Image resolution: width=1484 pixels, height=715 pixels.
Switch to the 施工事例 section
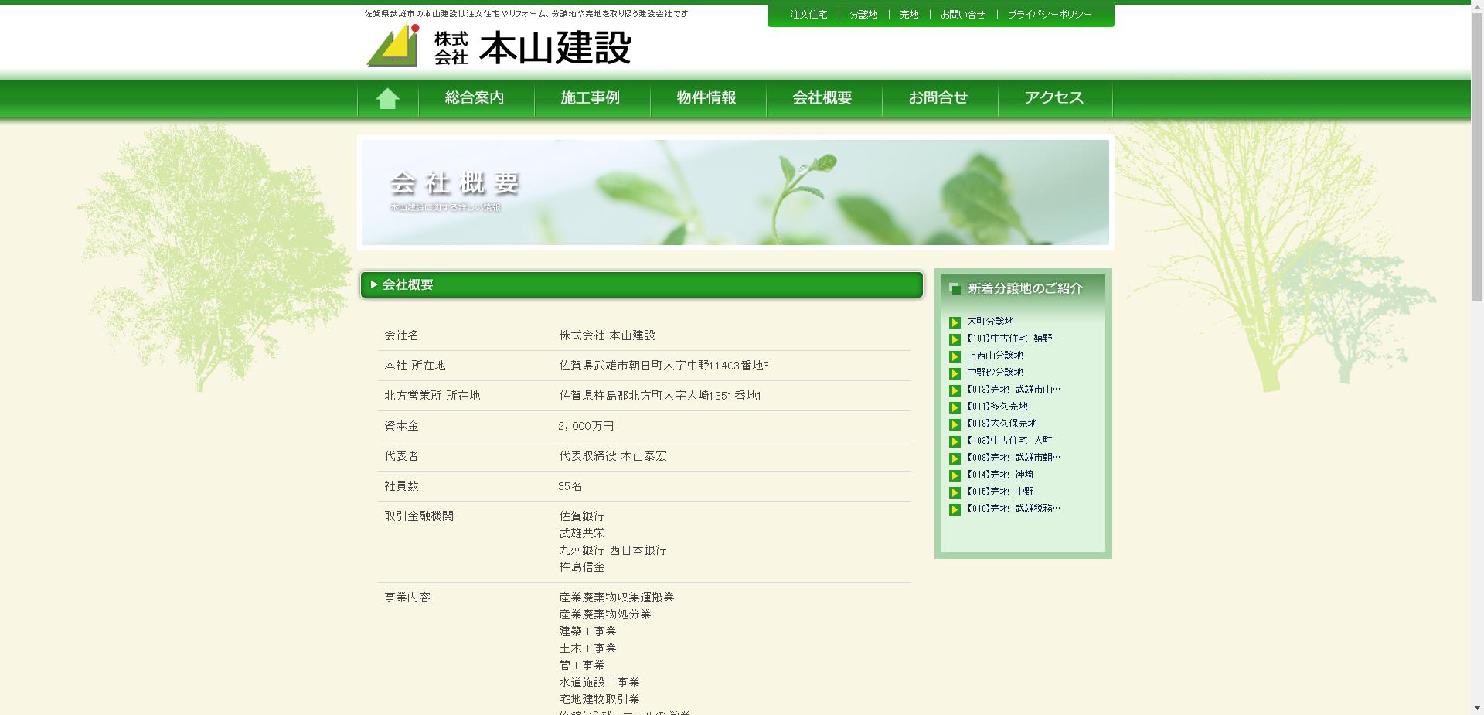point(592,98)
